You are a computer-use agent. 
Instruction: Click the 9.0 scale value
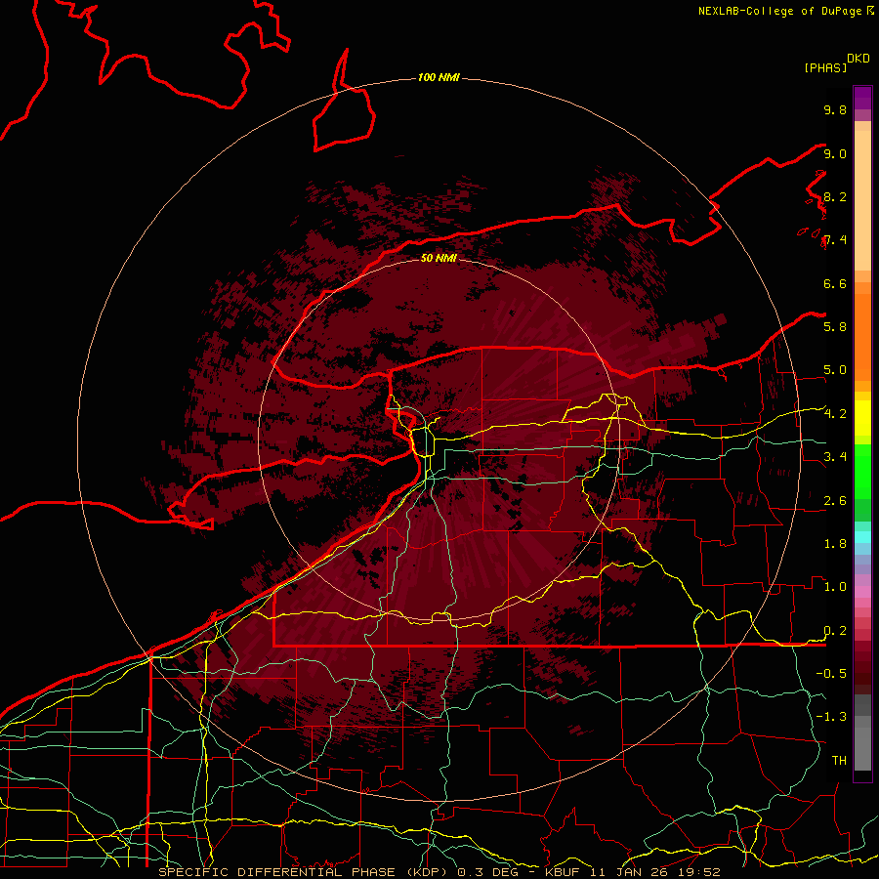[835, 154]
